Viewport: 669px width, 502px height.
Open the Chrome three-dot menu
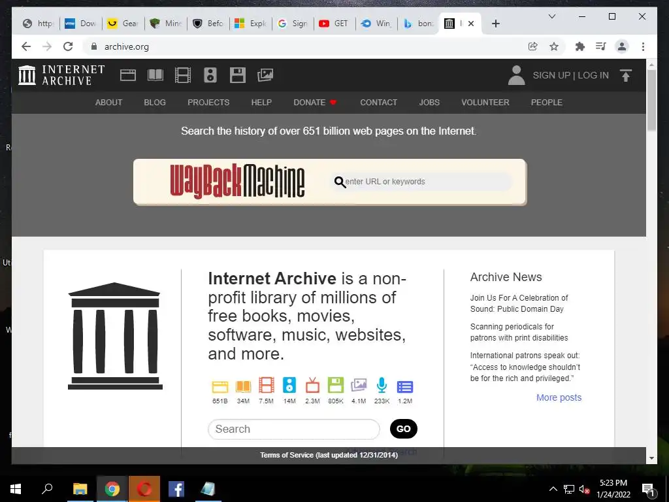pos(643,46)
